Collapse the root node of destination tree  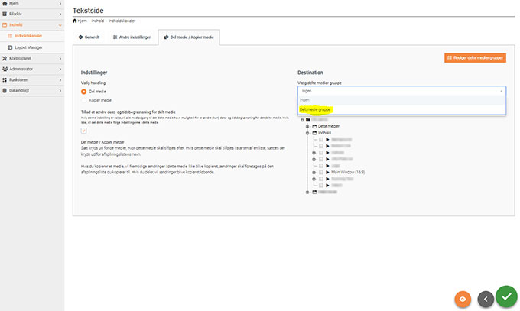[302, 120]
